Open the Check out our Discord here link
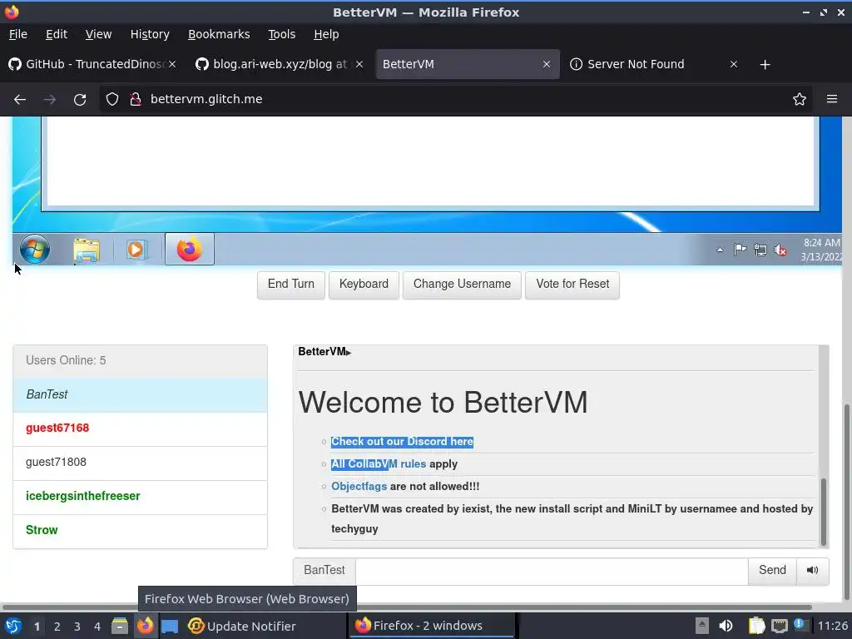Screen dimensions: 852x639 pos(402,442)
